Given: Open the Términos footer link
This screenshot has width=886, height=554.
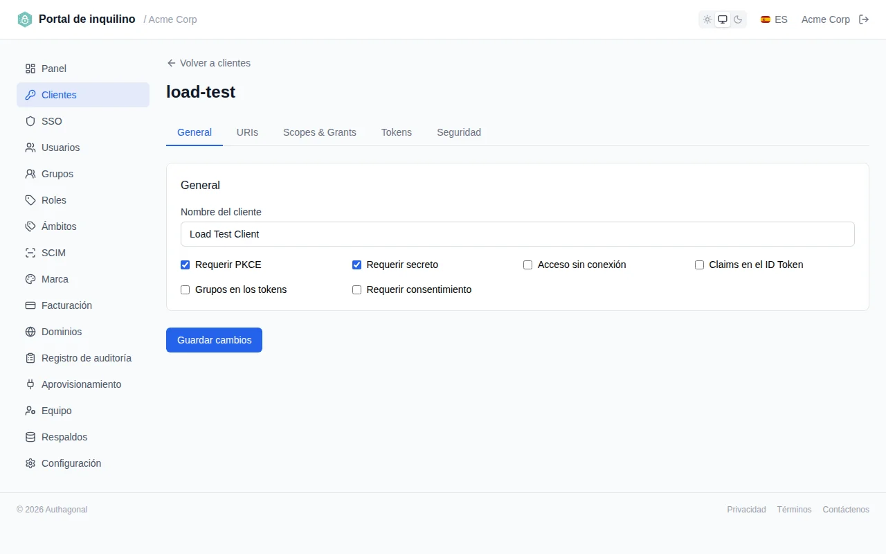Looking at the screenshot, I should pyautogui.click(x=794, y=510).
